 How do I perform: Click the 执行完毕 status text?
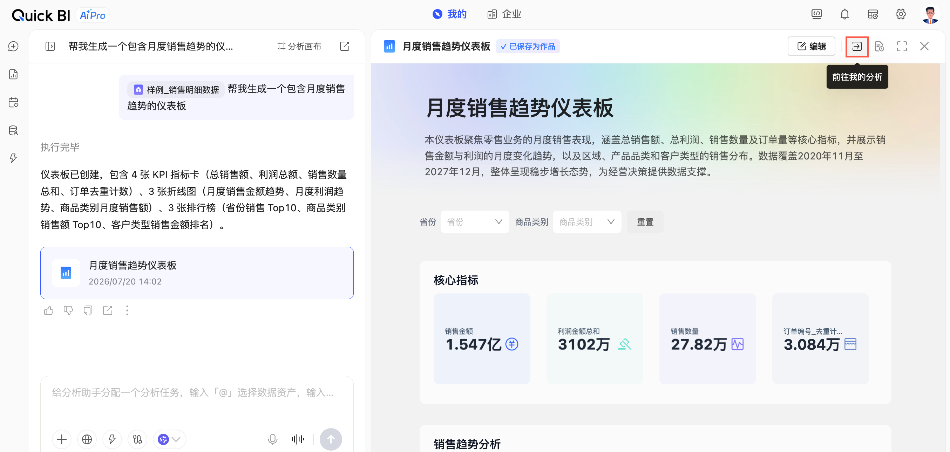click(x=60, y=147)
